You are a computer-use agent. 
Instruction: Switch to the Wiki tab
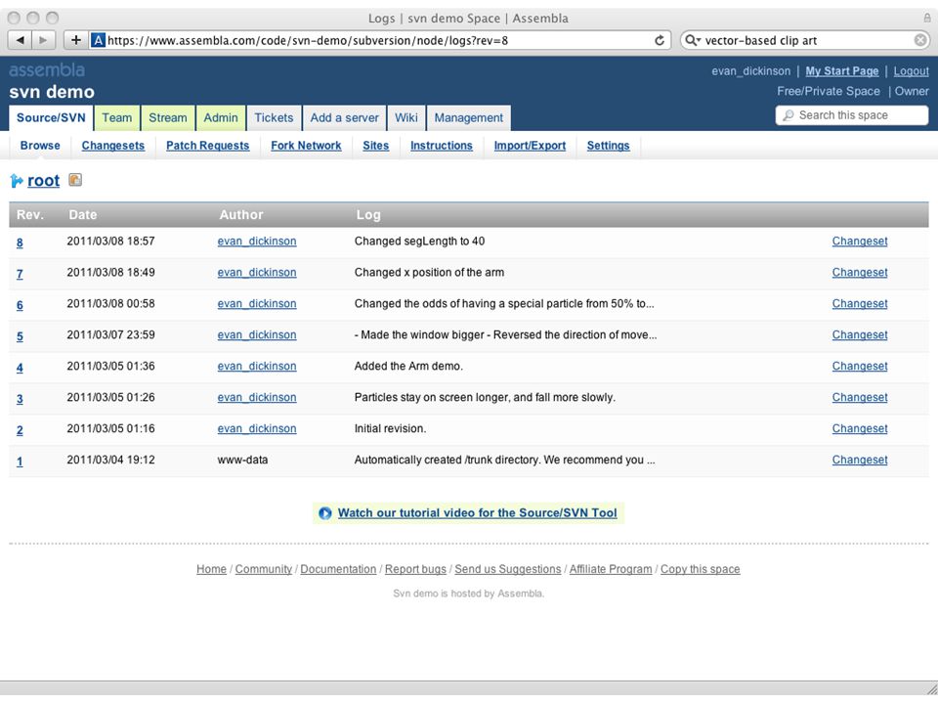(x=406, y=118)
